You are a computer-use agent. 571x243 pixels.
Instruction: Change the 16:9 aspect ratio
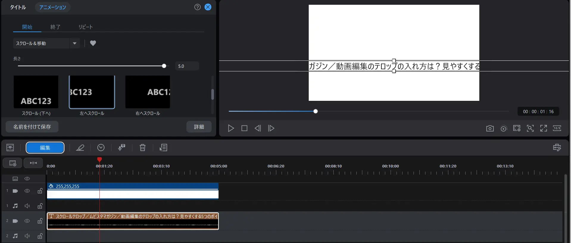pyautogui.click(x=557, y=128)
